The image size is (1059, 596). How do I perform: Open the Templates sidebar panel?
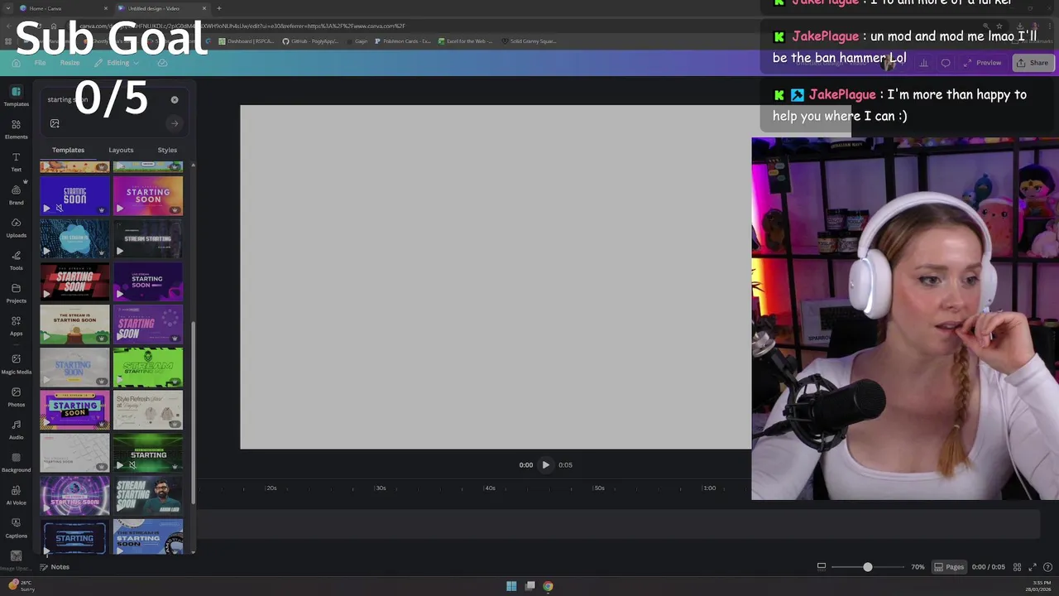16,96
